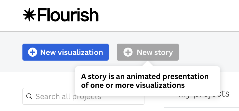The width and height of the screenshot is (239, 111).
Task: Click the divider line below My projects
Action: tap(202, 107)
